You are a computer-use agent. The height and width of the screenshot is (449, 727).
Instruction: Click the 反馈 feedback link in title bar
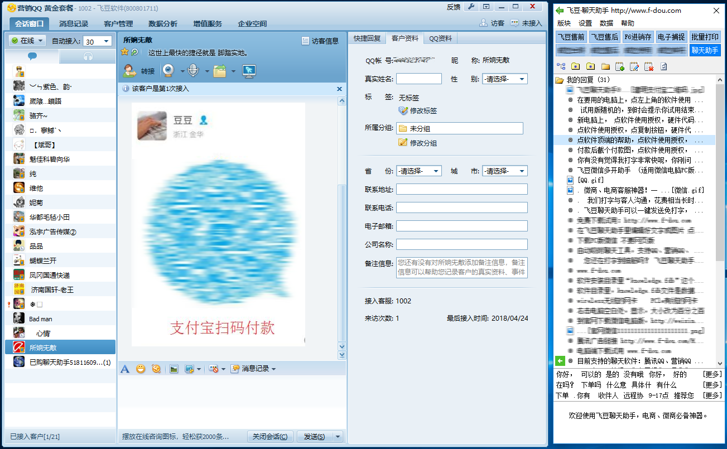454,7
